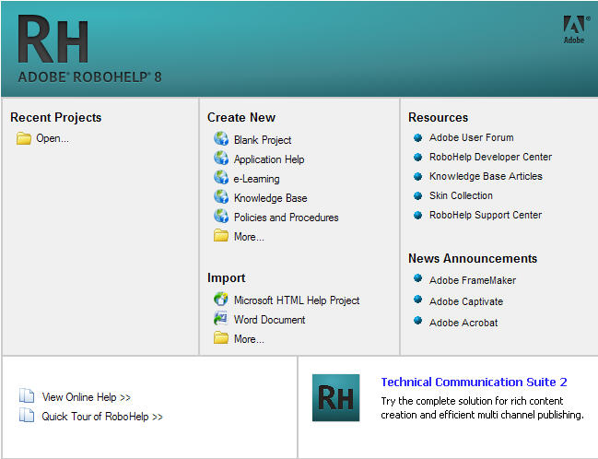Screen dimensions: 598x459
Task: Click the Resources heading
Action: point(438,118)
